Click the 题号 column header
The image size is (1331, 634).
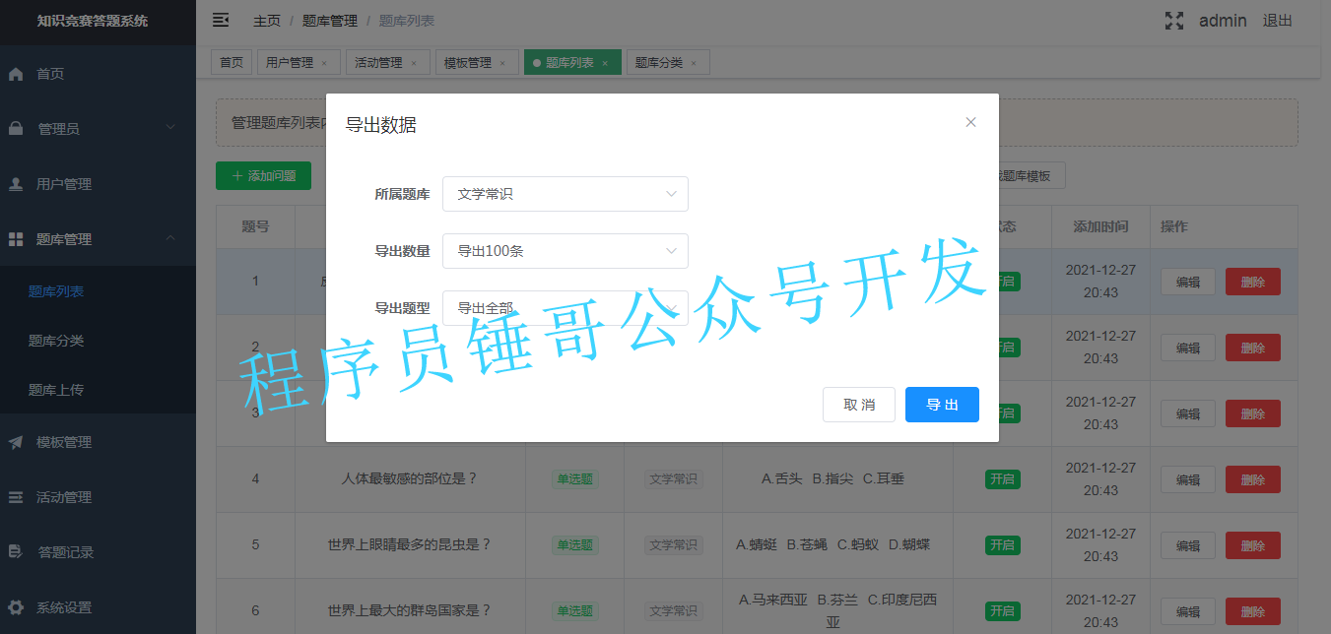click(x=255, y=226)
